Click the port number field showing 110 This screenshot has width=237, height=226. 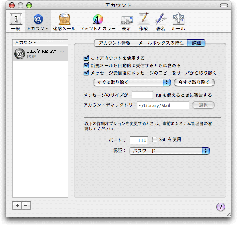point(139,140)
